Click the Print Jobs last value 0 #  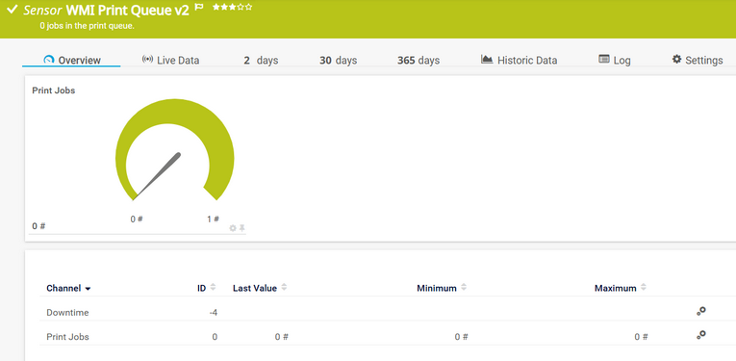[282, 337]
